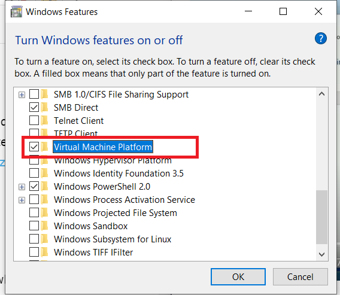
Task: Check the Telnet Client checkbox
Action: 34,120
